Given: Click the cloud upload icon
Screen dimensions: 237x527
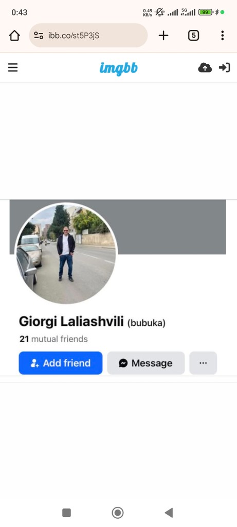Looking at the screenshot, I should 205,68.
